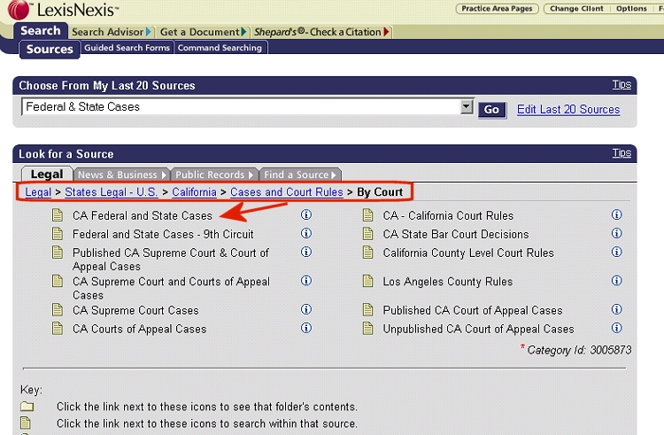Open info icon for Federal and State Cases - 9th Circuit
Screen dimensions: 664x435
[x=306, y=233]
